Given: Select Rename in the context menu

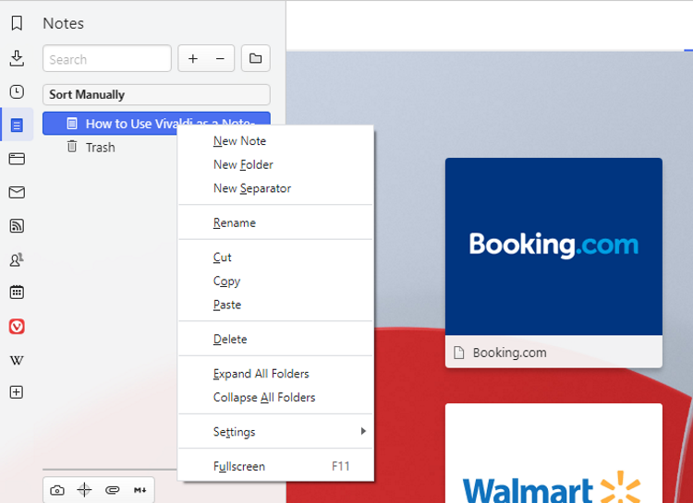Looking at the screenshot, I should pyautogui.click(x=275, y=222).
